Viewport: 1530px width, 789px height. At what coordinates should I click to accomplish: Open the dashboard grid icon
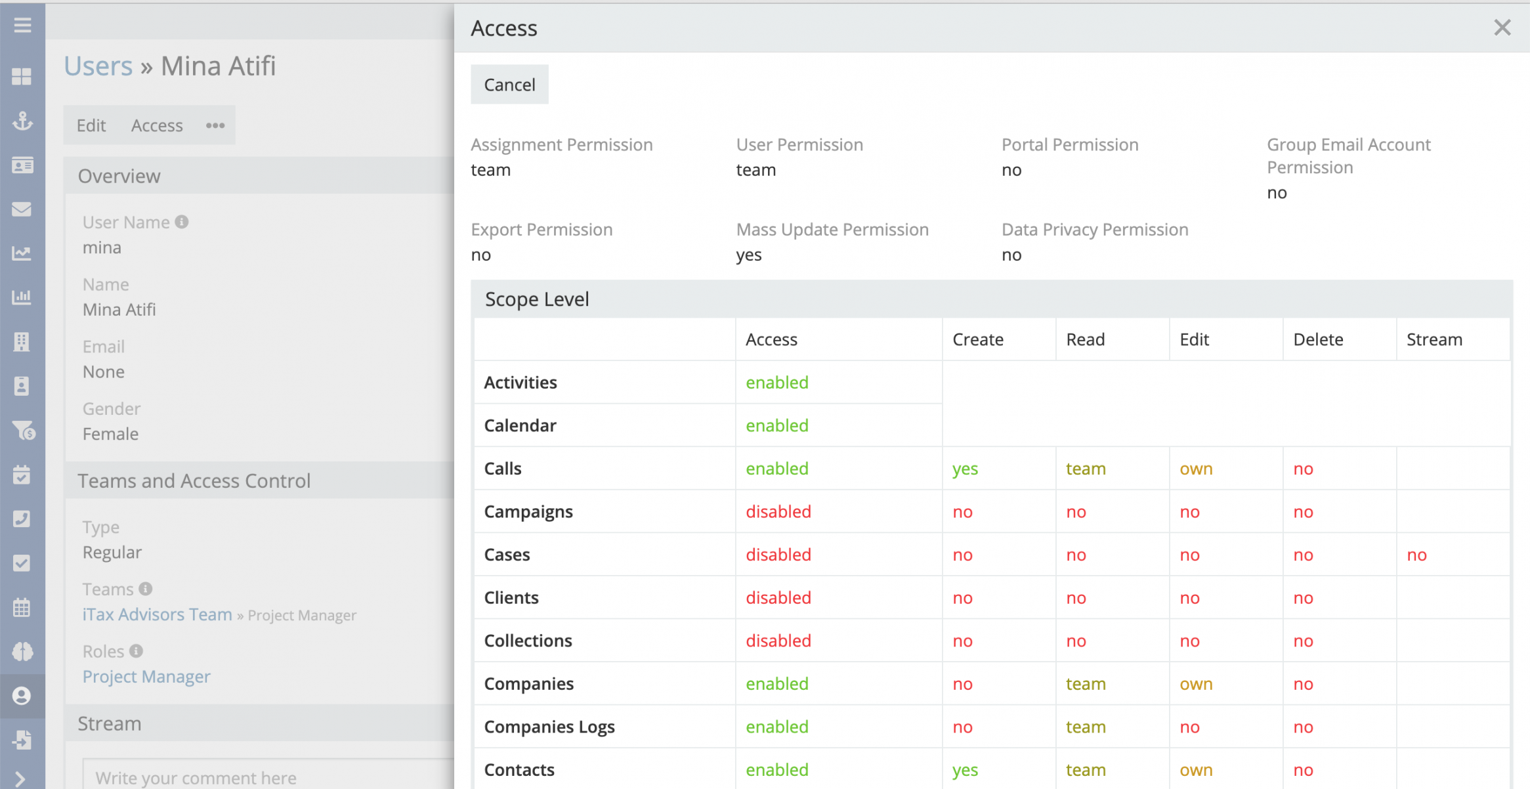(22, 77)
